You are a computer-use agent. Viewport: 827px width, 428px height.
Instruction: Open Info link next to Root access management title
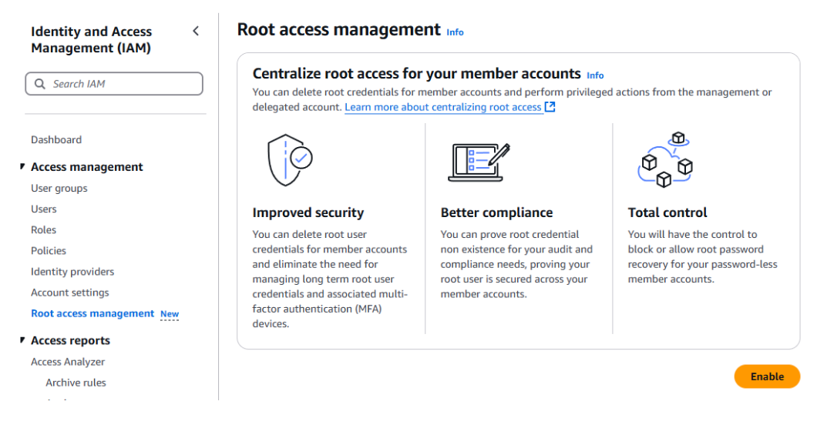coord(456,32)
